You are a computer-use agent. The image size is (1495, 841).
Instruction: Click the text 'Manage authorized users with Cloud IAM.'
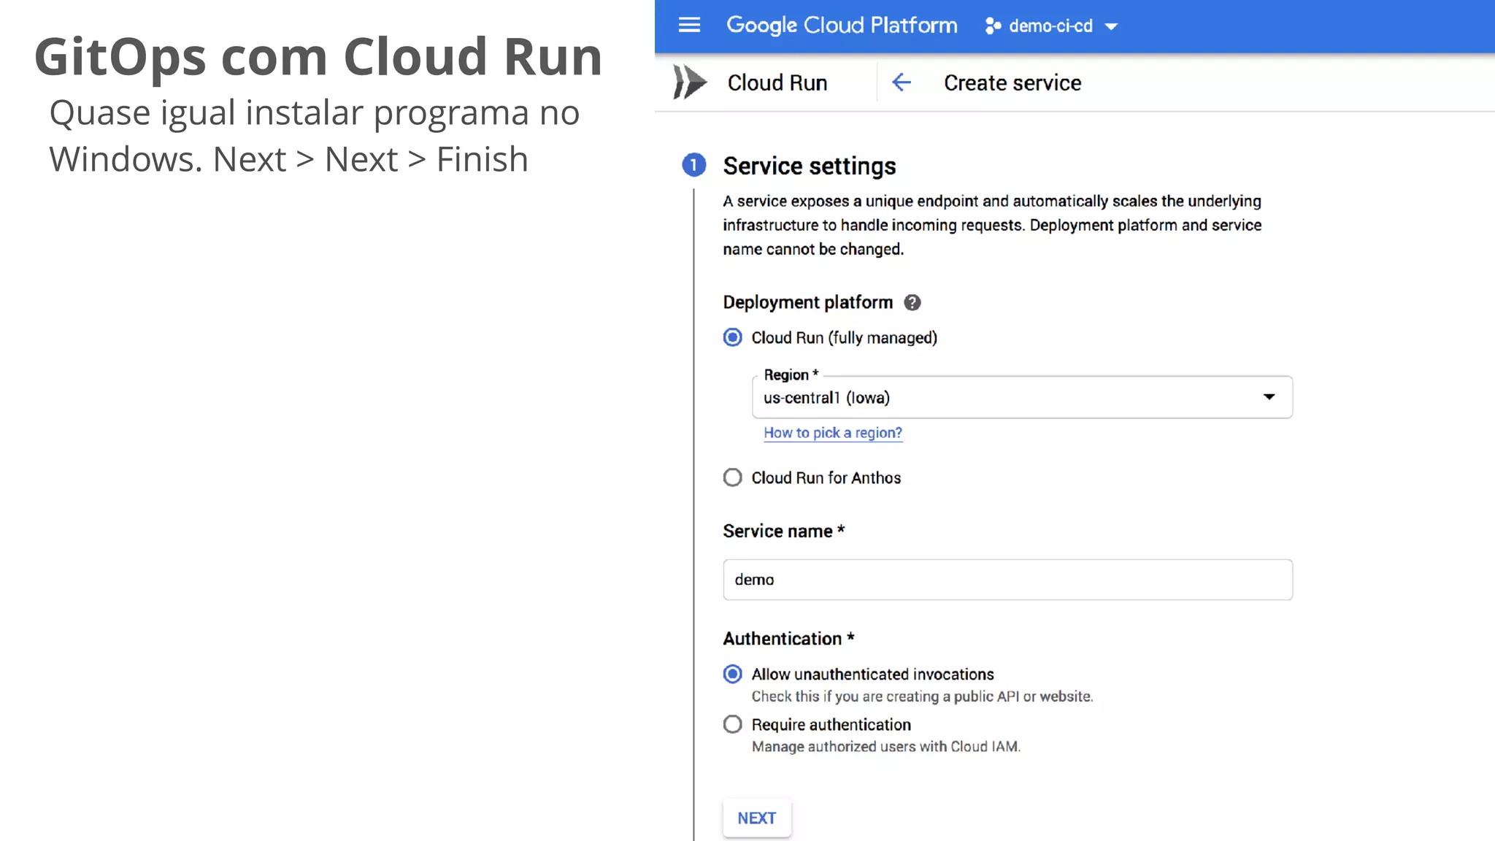coord(886,747)
